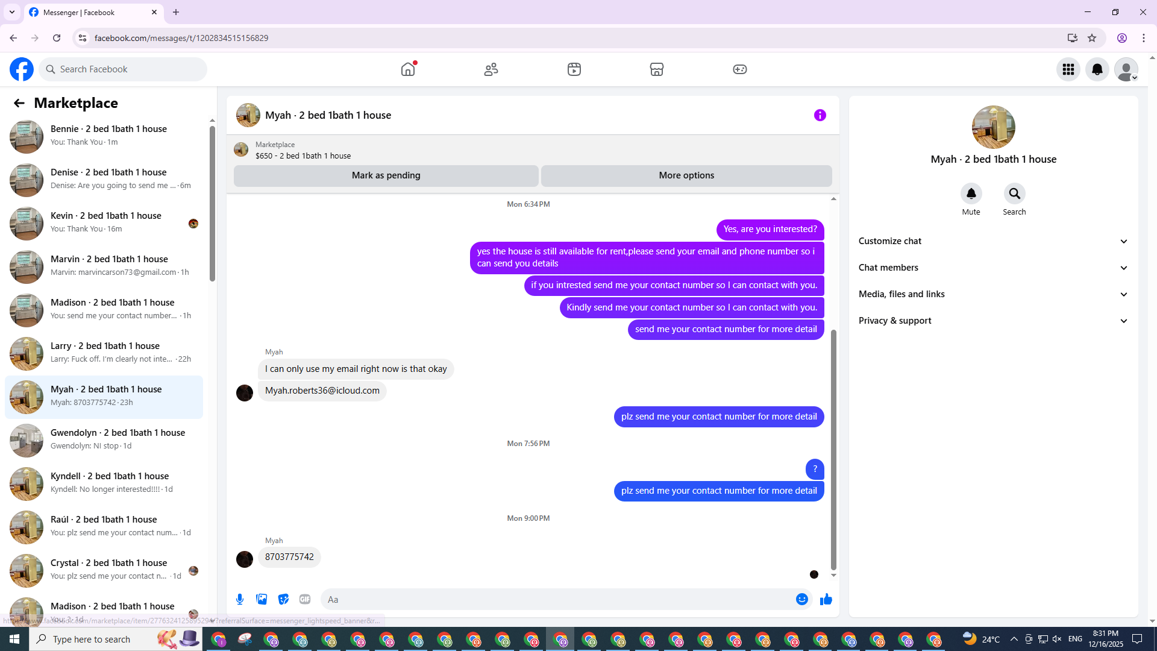This screenshot has width=1157, height=651.
Task: Choose a sticker in message composer
Action: click(283, 599)
